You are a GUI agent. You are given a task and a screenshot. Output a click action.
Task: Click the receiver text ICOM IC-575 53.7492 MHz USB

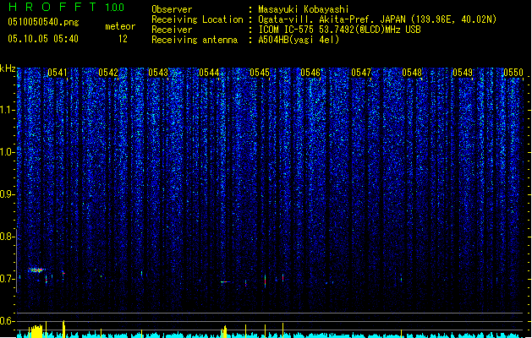tap(339, 30)
